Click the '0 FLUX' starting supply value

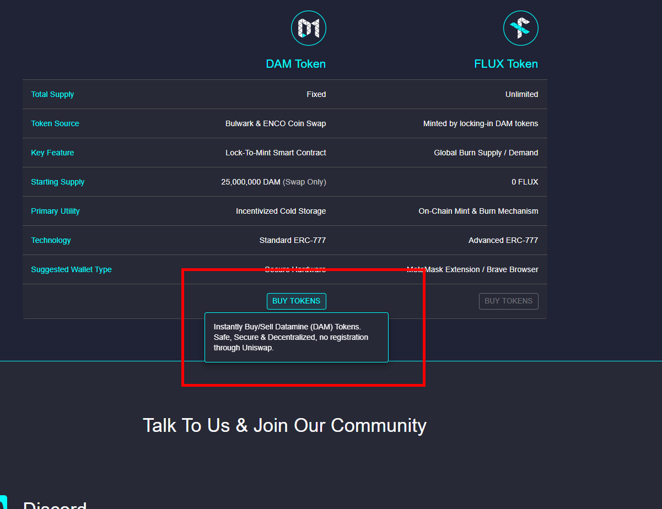click(x=525, y=182)
